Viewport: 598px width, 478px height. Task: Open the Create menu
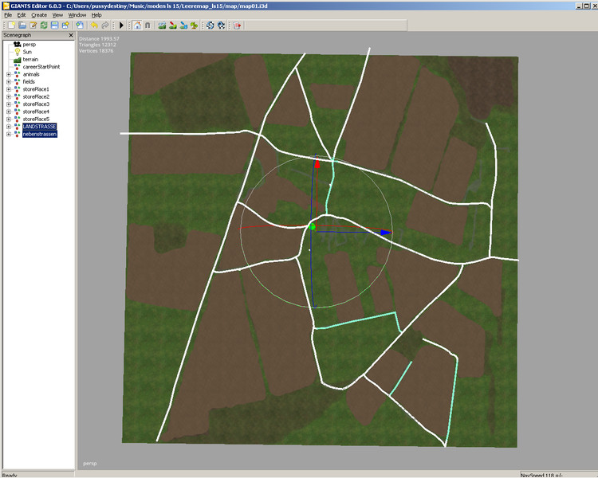[38, 15]
